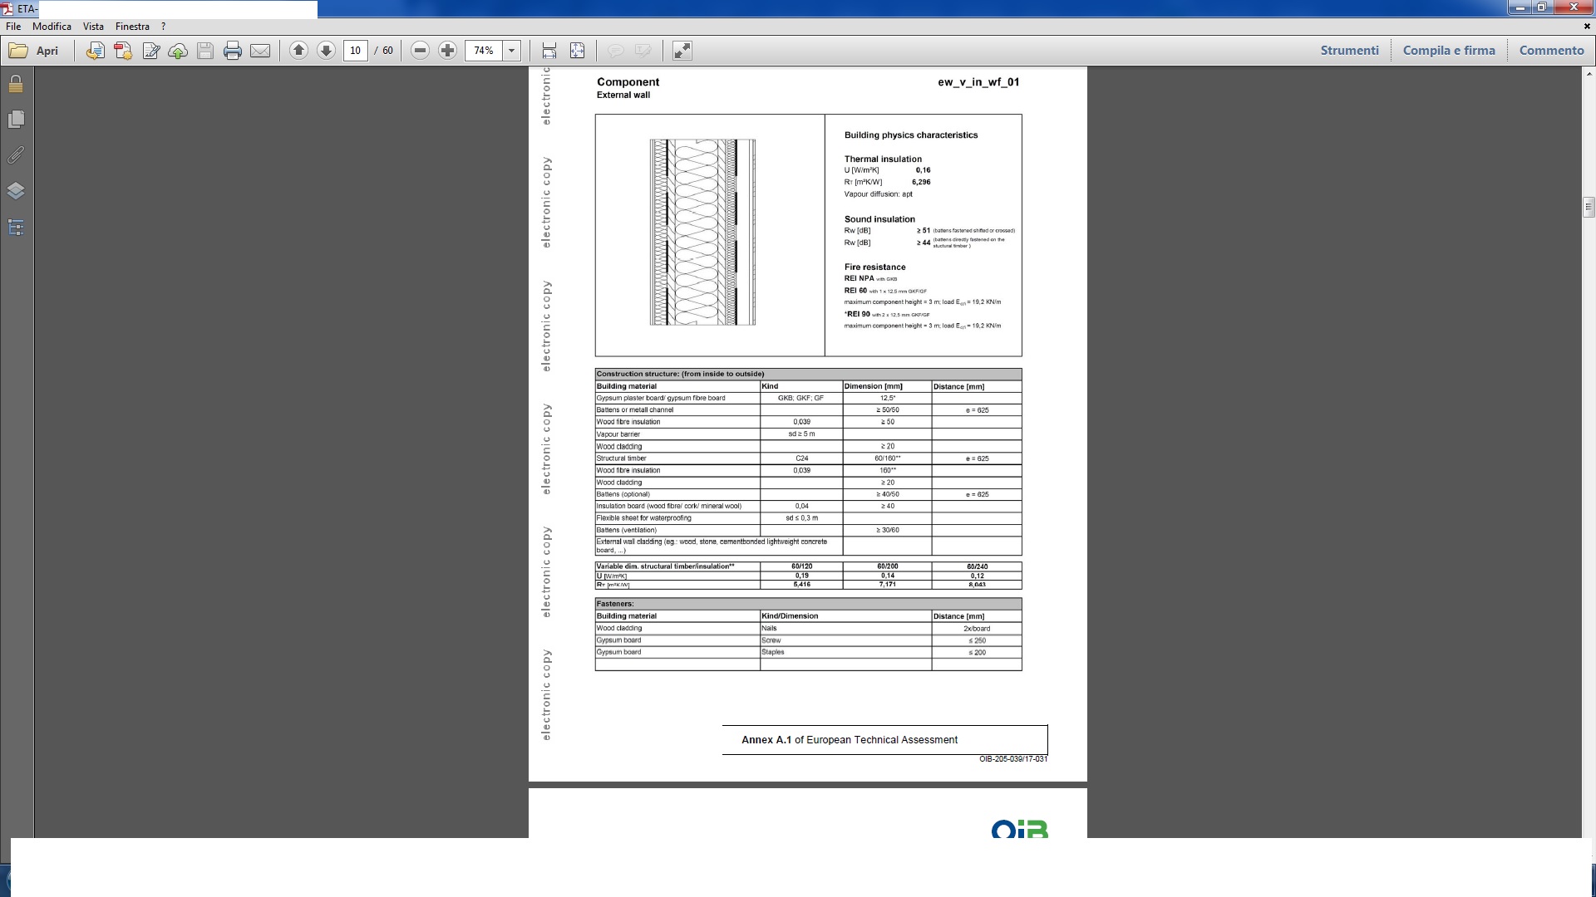Open the zoom percentage dropdown arrow
The width and height of the screenshot is (1596, 897).
512,51
